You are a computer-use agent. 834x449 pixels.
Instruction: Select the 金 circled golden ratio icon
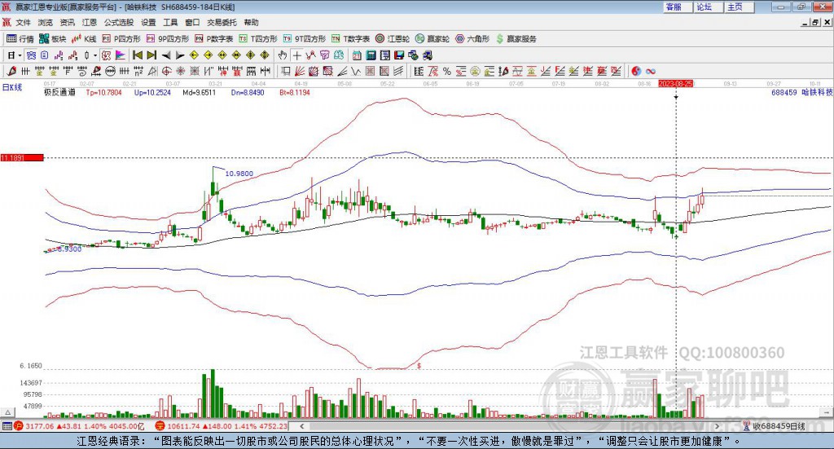point(475,71)
